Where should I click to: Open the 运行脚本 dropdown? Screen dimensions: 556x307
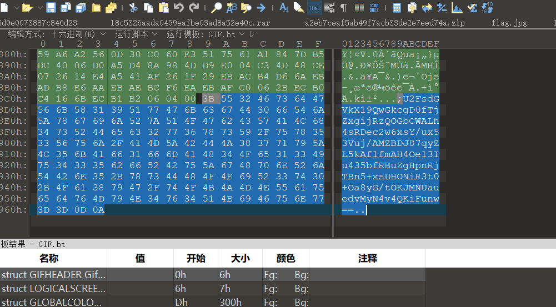click(x=136, y=34)
